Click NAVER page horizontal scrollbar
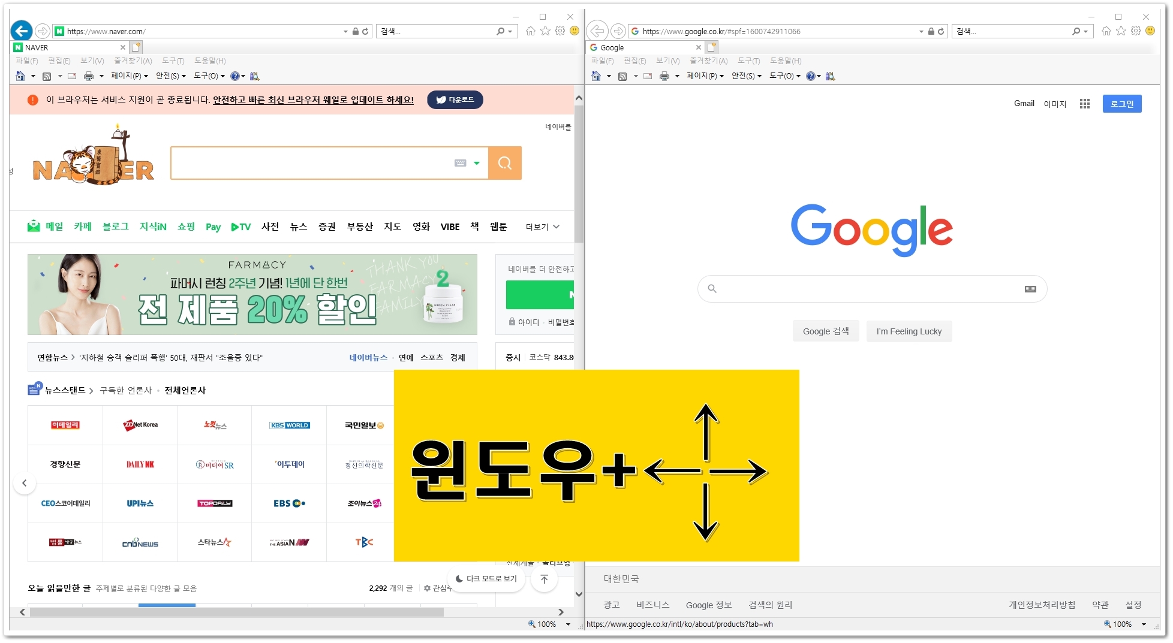 pos(237,612)
